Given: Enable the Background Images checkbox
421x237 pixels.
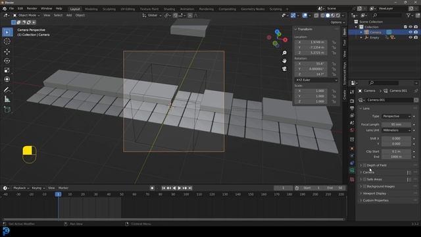Looking at the screenshot, I should (x=364, y=186).
